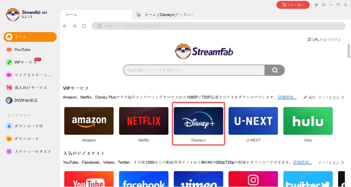
Task: Open the hamburger menu in title bar
Action: [324, 5]
